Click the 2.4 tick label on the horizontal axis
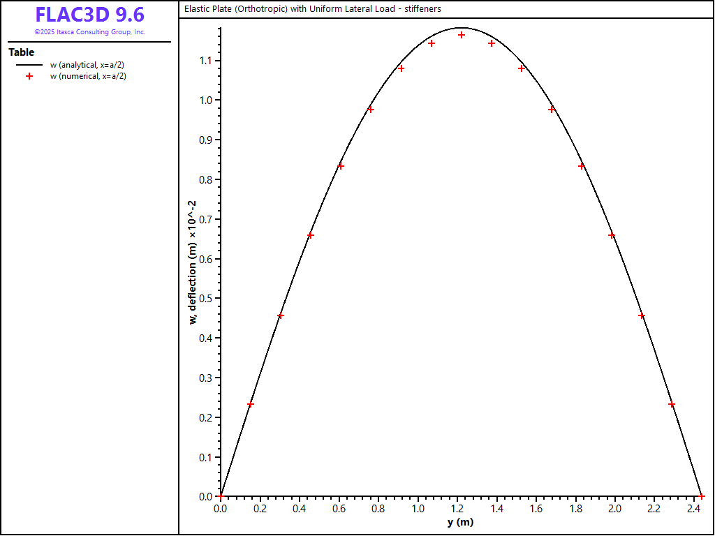Viewport: 715px width, 536px height. click(693, 509)
